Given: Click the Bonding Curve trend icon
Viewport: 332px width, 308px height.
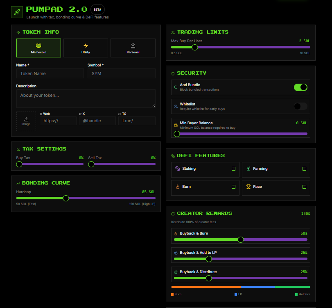Looking at the screenshot, I should click(x=18, y=183).
